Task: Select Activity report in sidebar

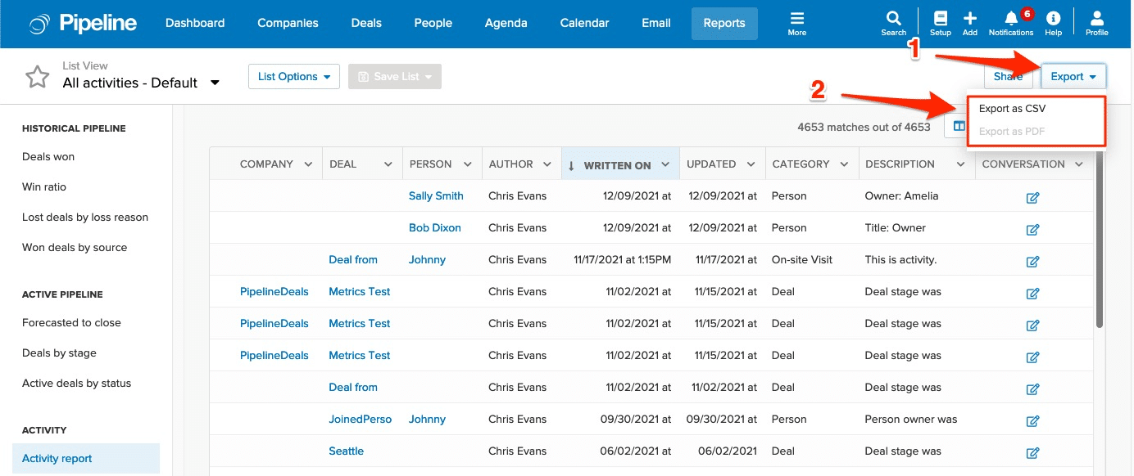Action: 86,459
